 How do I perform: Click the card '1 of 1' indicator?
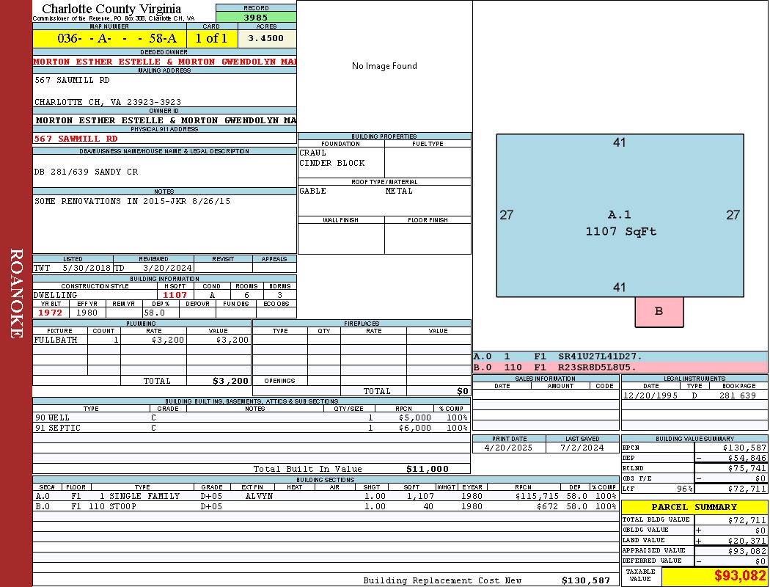pyautogui.click(x=211, y=39)
